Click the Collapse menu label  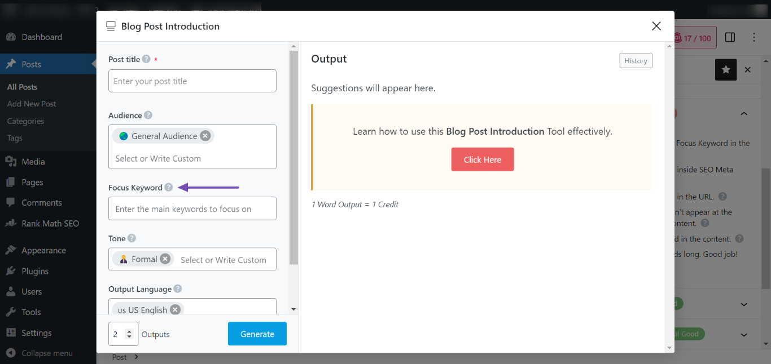point(47,353)
